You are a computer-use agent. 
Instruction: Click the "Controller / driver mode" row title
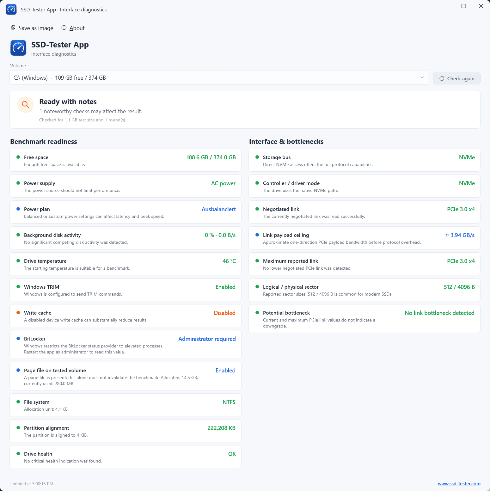click(x=291, y=183)
